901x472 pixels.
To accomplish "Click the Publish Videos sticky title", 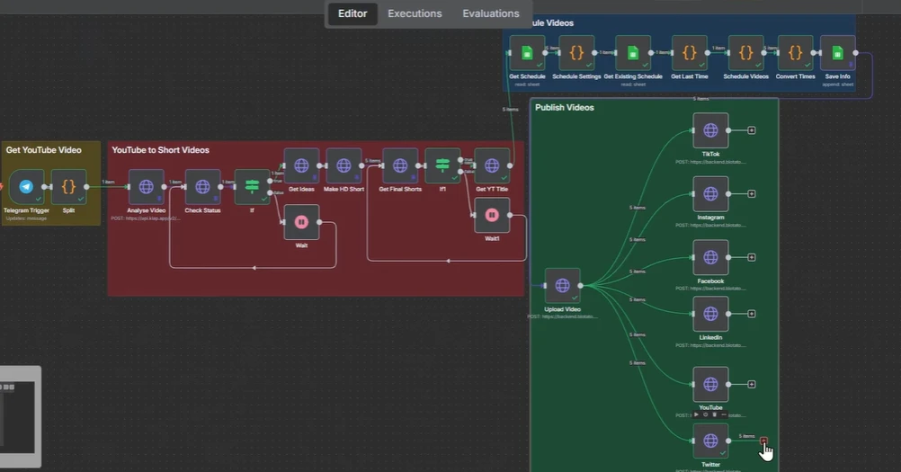I will [x=565, y=107].
